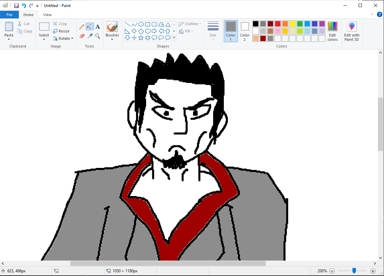
Task: Switch to the View tab
Action: tap(47, 15)
